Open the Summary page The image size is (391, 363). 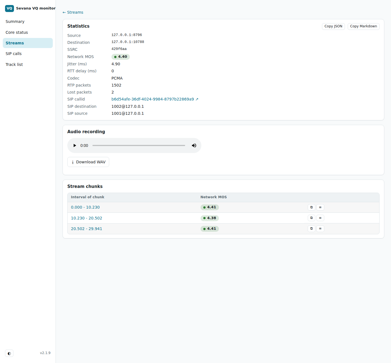(28, 22)
